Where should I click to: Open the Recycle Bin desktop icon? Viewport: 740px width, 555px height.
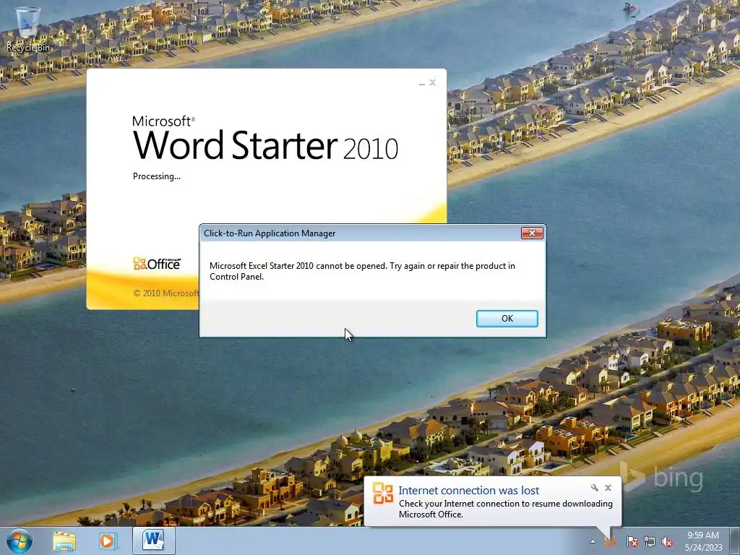[x=27, y=28]
